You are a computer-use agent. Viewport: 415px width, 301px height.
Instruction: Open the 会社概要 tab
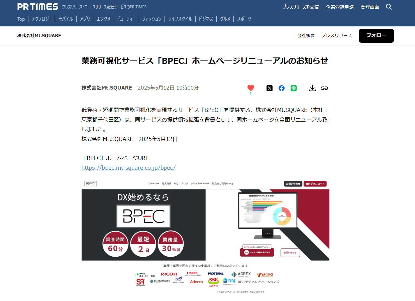coord(306,35)
